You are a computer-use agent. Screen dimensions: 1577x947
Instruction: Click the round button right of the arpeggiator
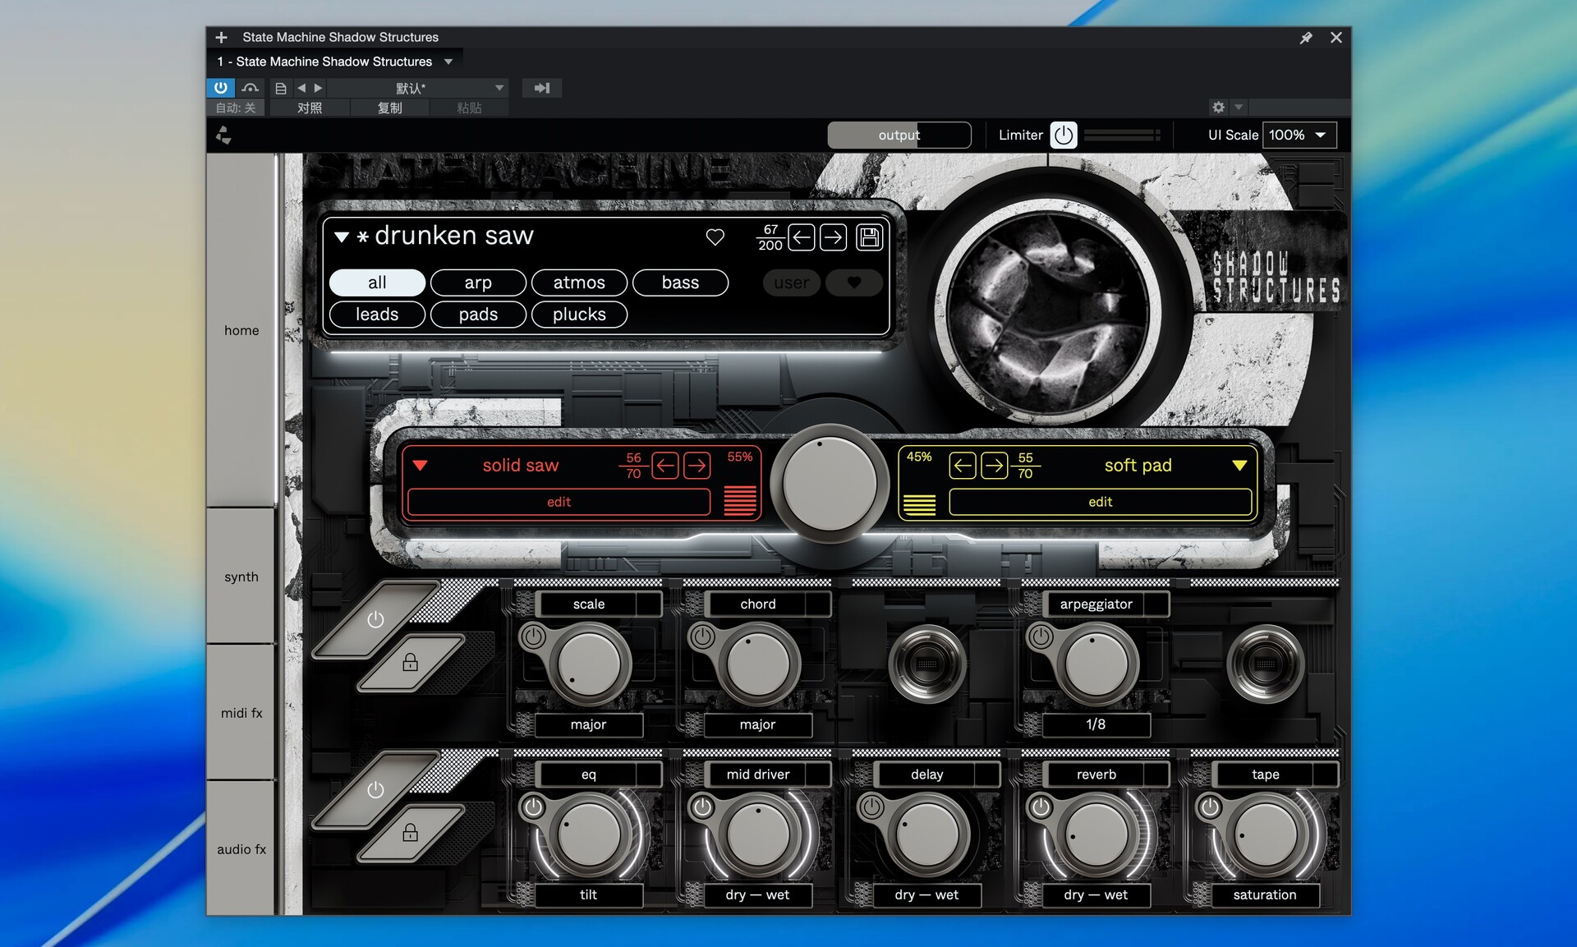(1266, 663)
